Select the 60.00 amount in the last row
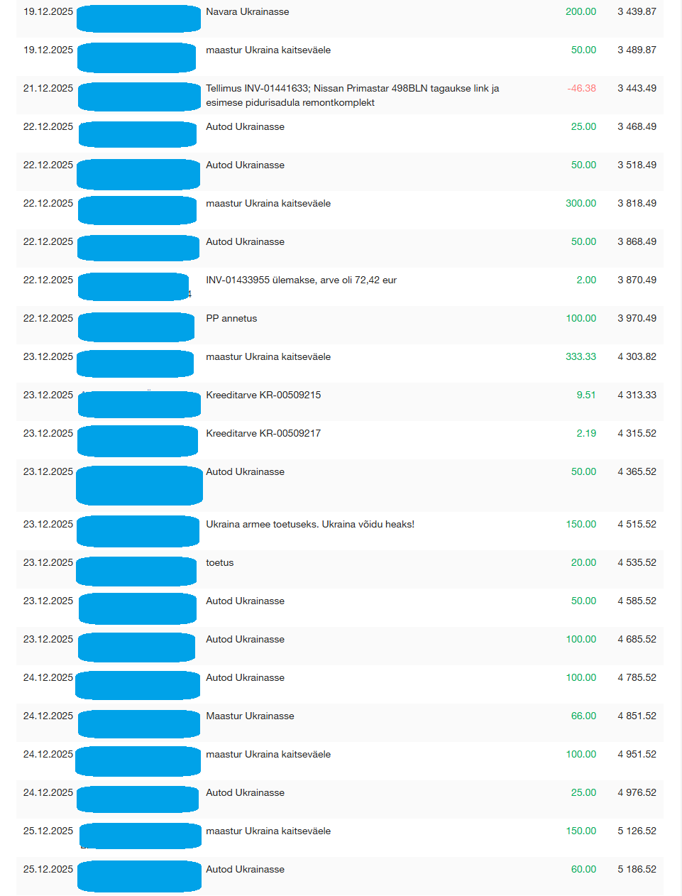This screenshot has width=682, height=896. (583, 870)
